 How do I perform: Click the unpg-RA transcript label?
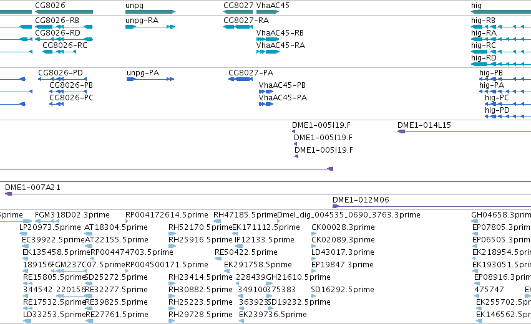coord(142,21)
